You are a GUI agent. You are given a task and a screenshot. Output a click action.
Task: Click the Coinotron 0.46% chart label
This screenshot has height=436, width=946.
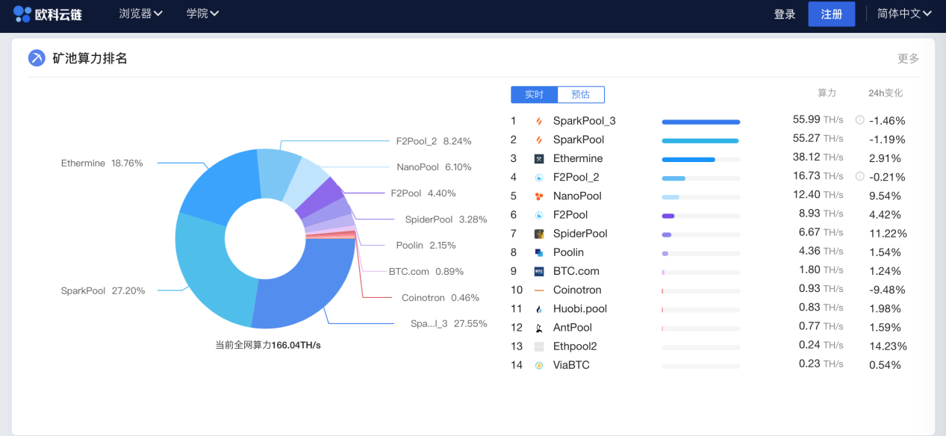pos(441,298)
